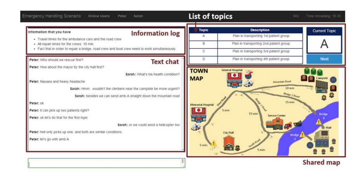
Task: Select the red road crew truck
Action: coord(288,125)
